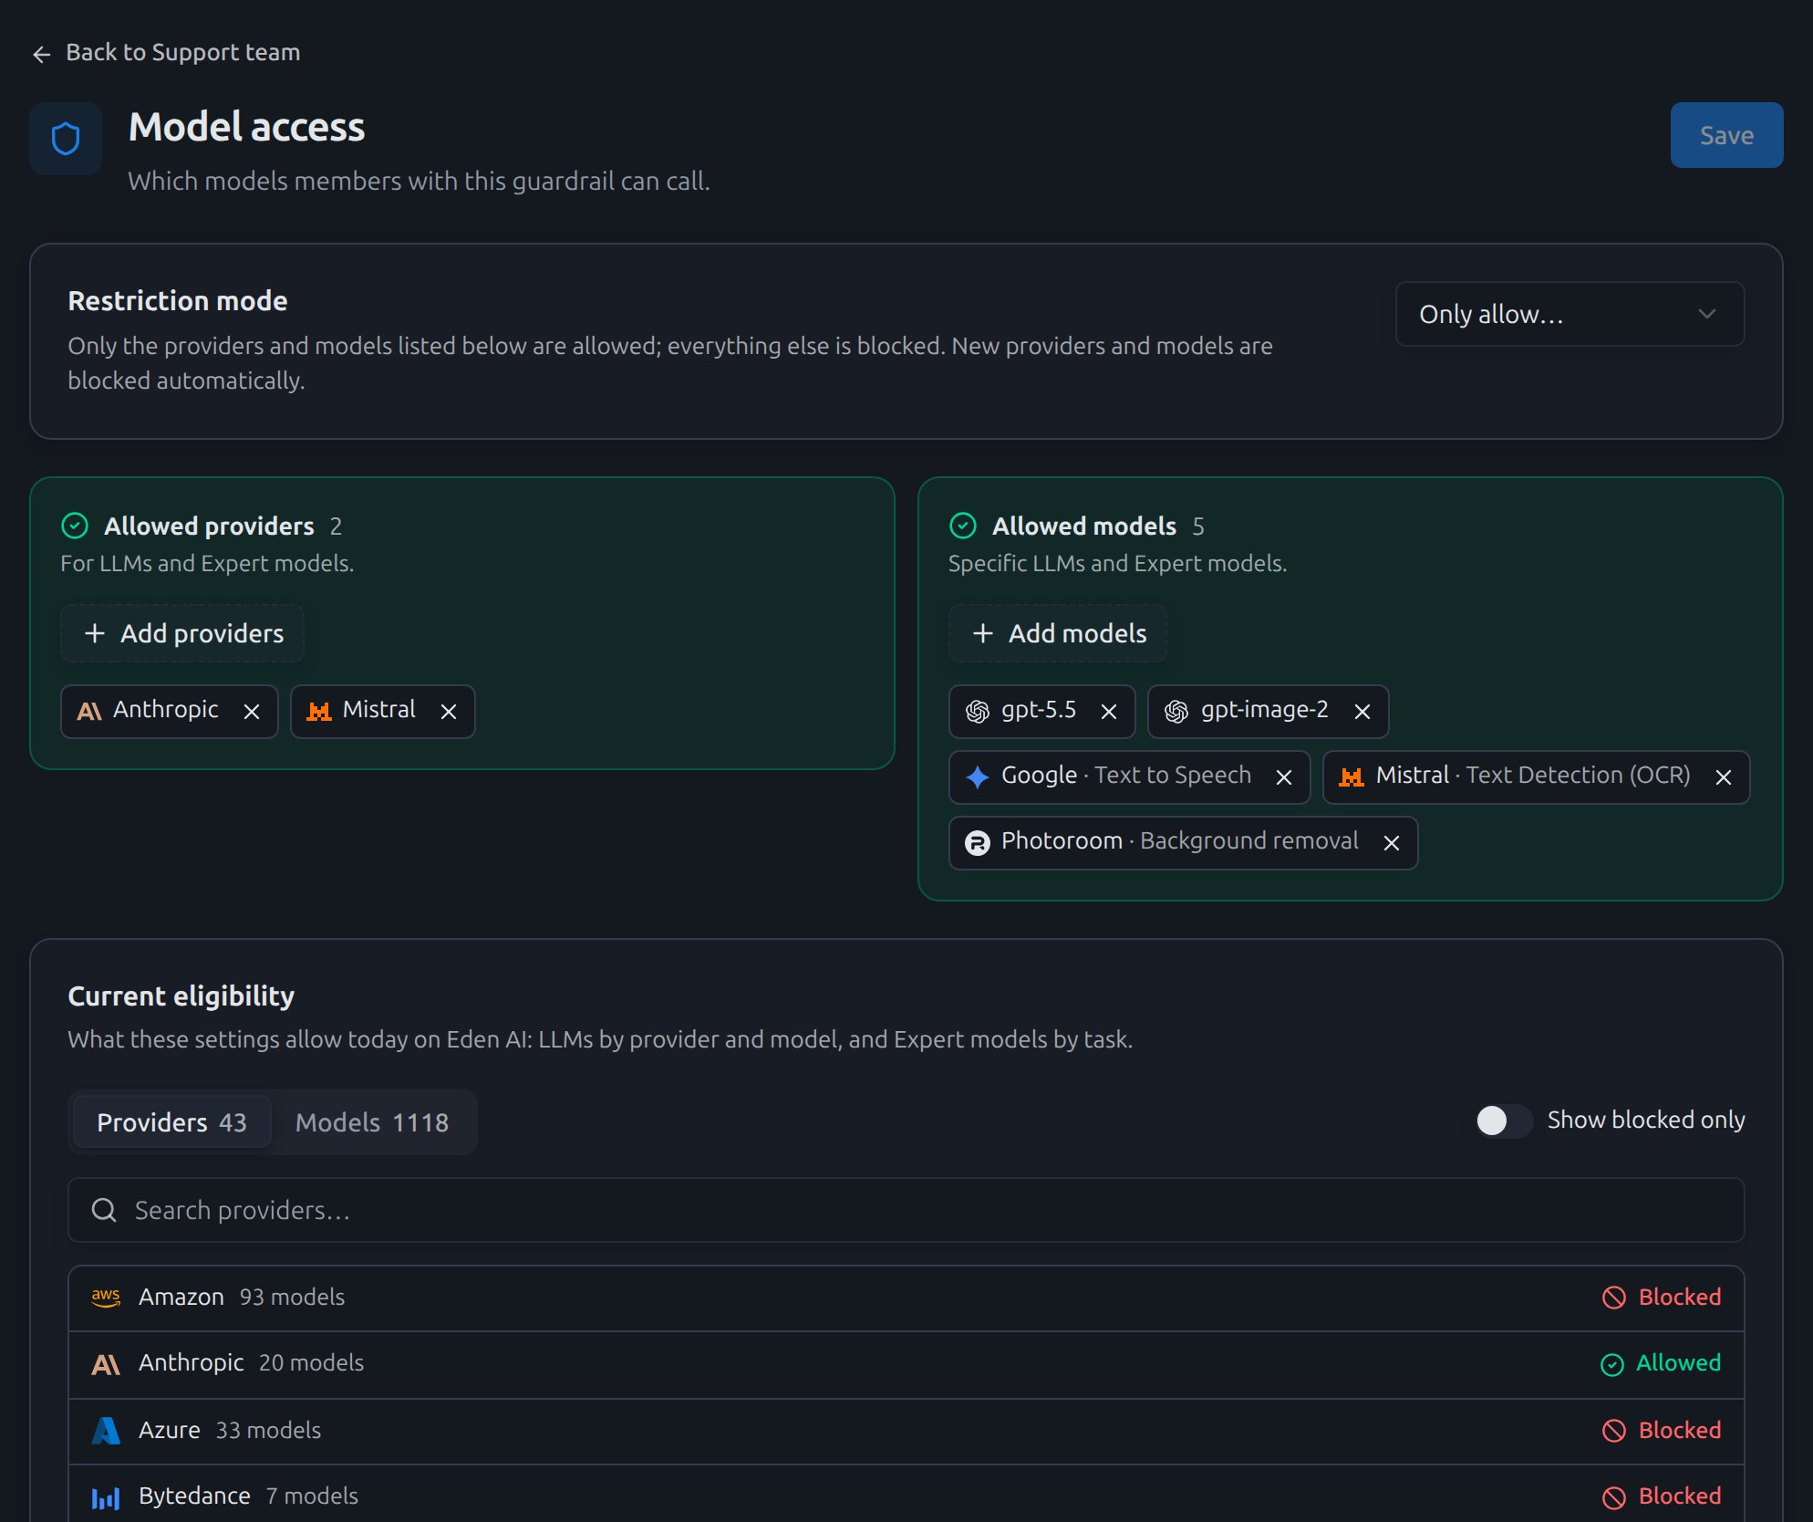
Task: Click the Save button
Action: pyautogui.click(x=1726, y=135)
